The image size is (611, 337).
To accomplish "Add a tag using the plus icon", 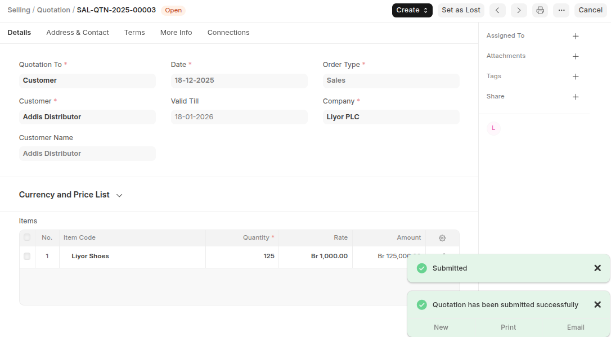I will 576,77.
